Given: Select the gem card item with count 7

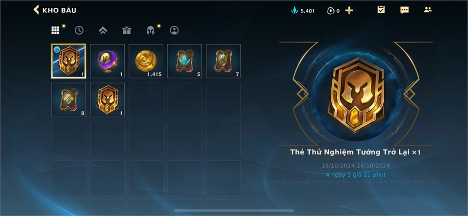Looking at the screenshot, I should tap(223, 61).
